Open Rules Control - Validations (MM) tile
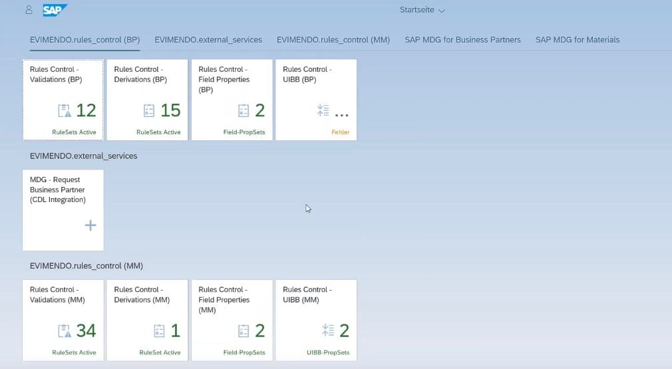The width and height of the screenshot is (672, 369). [63, 320]
